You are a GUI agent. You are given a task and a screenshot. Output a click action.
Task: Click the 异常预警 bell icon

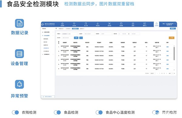pyautogui.click(x=19, y=84)
